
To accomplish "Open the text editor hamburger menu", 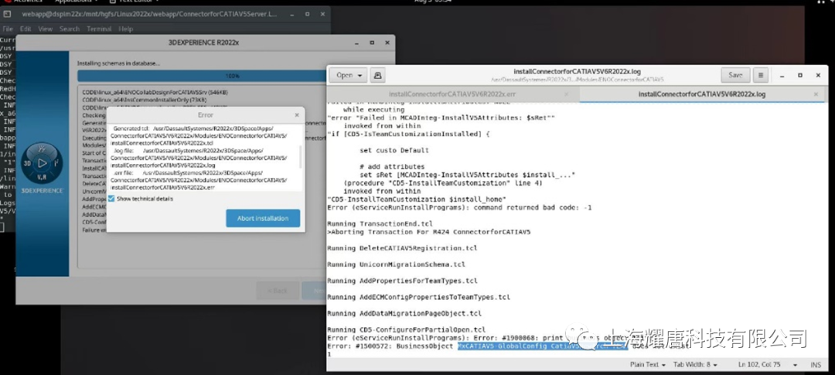I will 761,76.
